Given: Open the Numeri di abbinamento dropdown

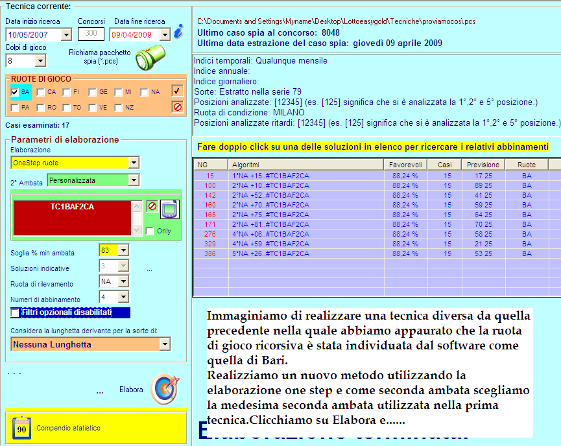Looking at the screenshot, I should [123, 297].
